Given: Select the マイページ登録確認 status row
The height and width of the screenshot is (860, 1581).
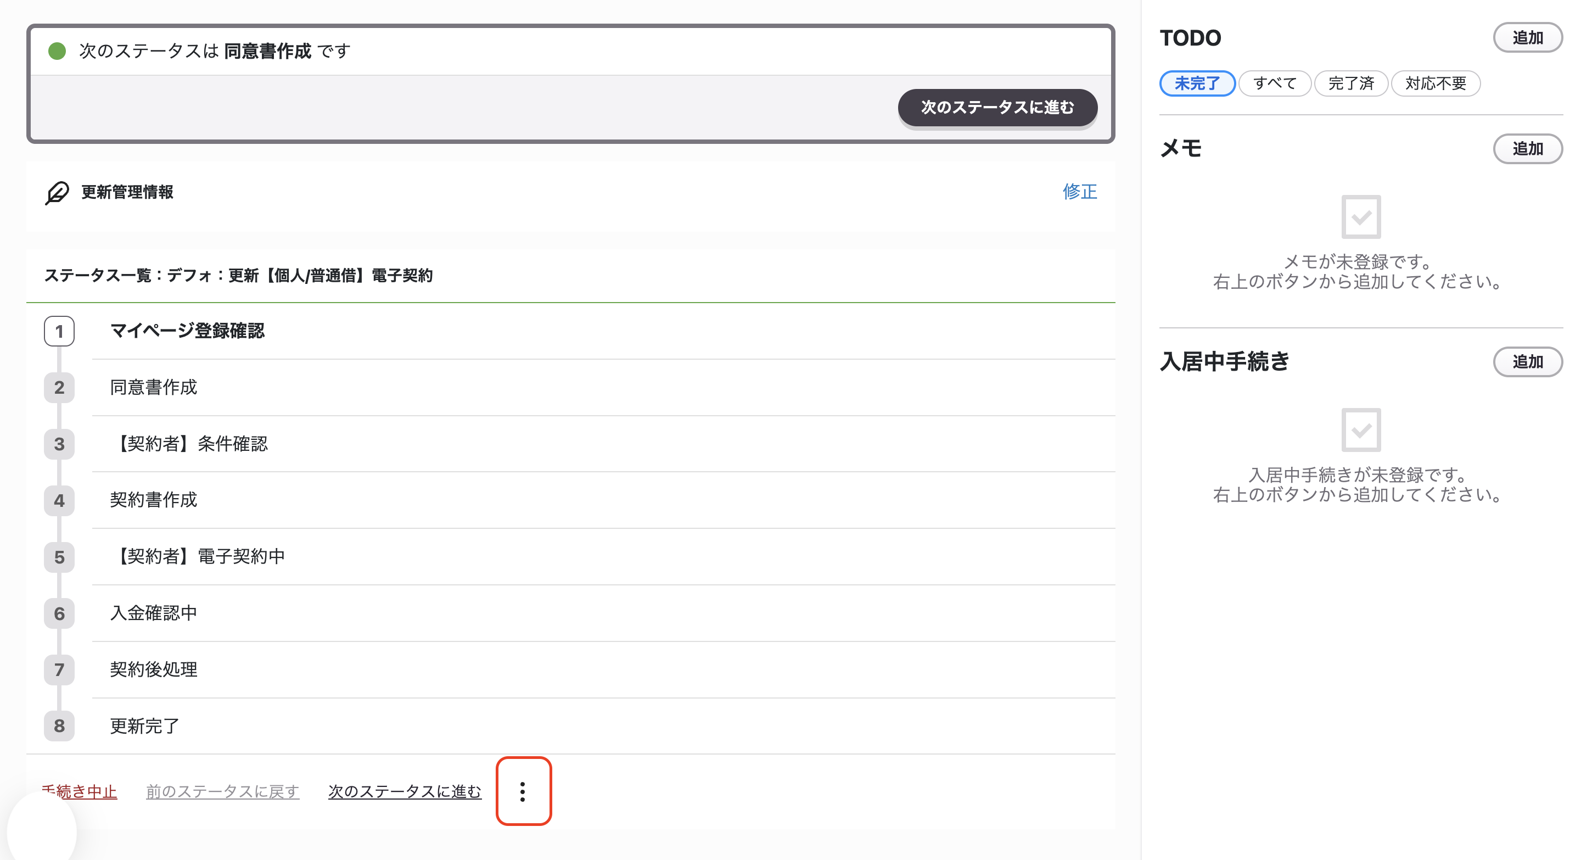Looking at the screenshot, I should (603, 332).
